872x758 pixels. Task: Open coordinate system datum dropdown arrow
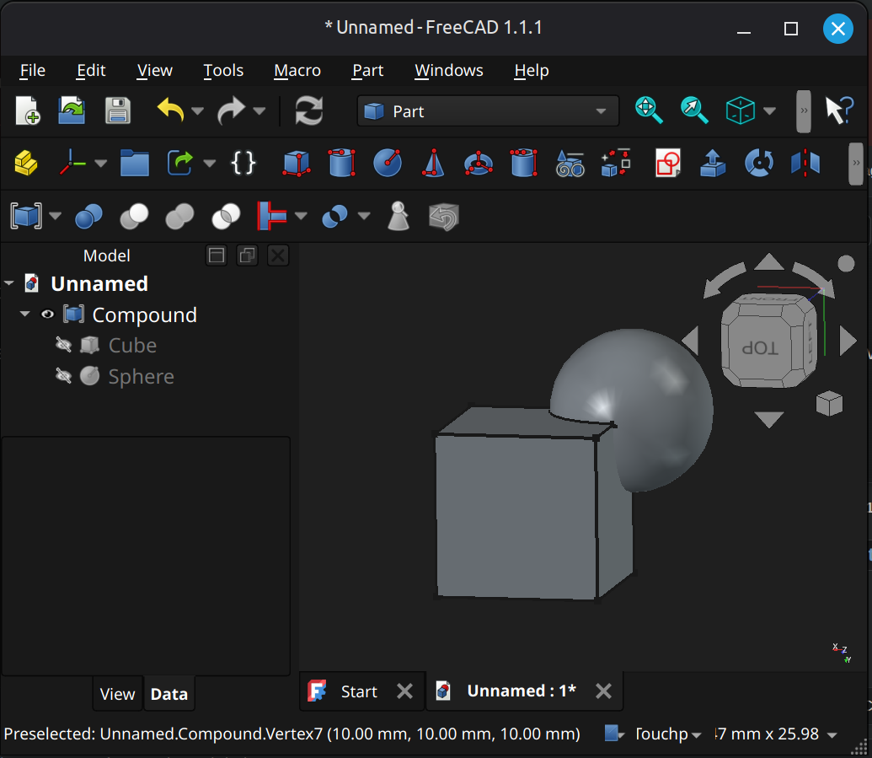pos(100,163)
